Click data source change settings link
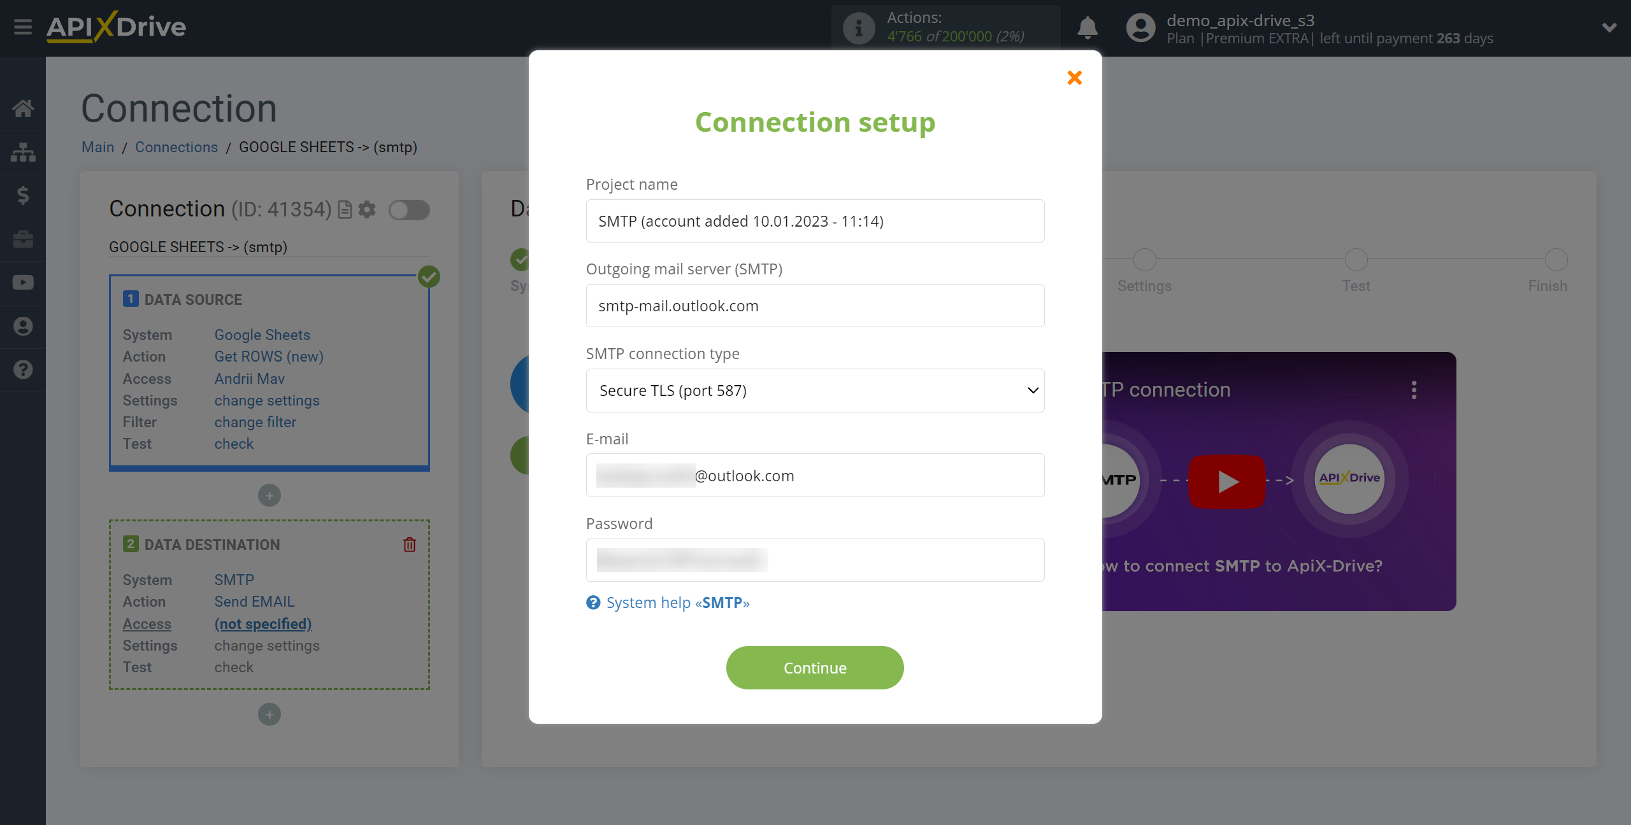Screen dimensions: 1631x825 coord(267,400)
